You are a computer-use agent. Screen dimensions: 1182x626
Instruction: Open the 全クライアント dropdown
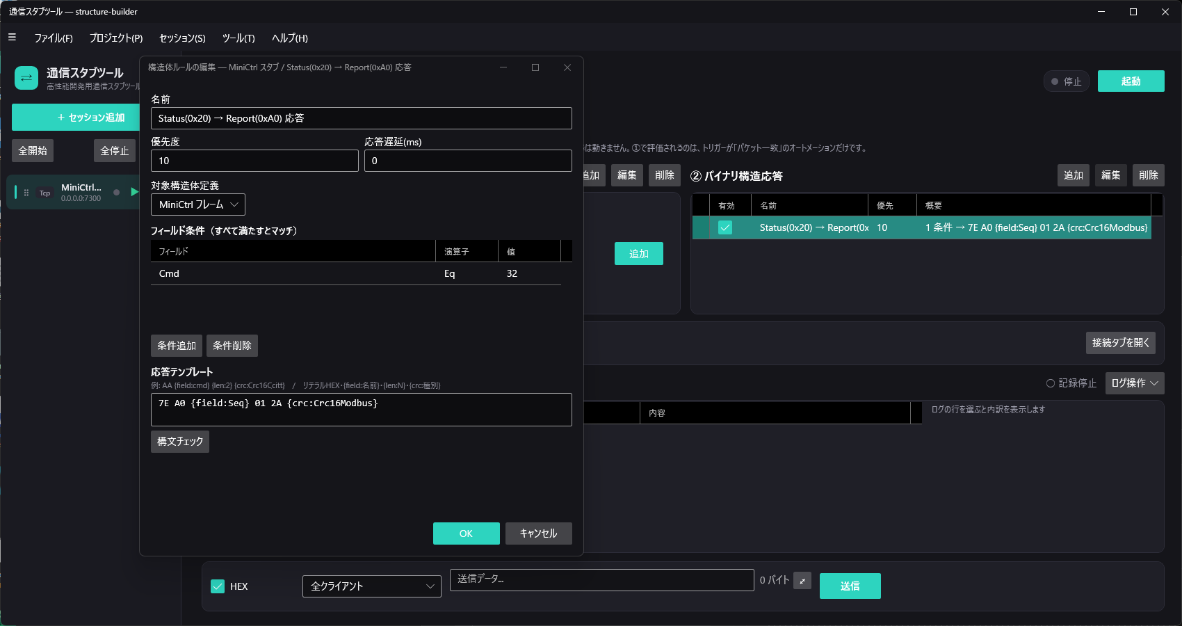click(372, 586)
